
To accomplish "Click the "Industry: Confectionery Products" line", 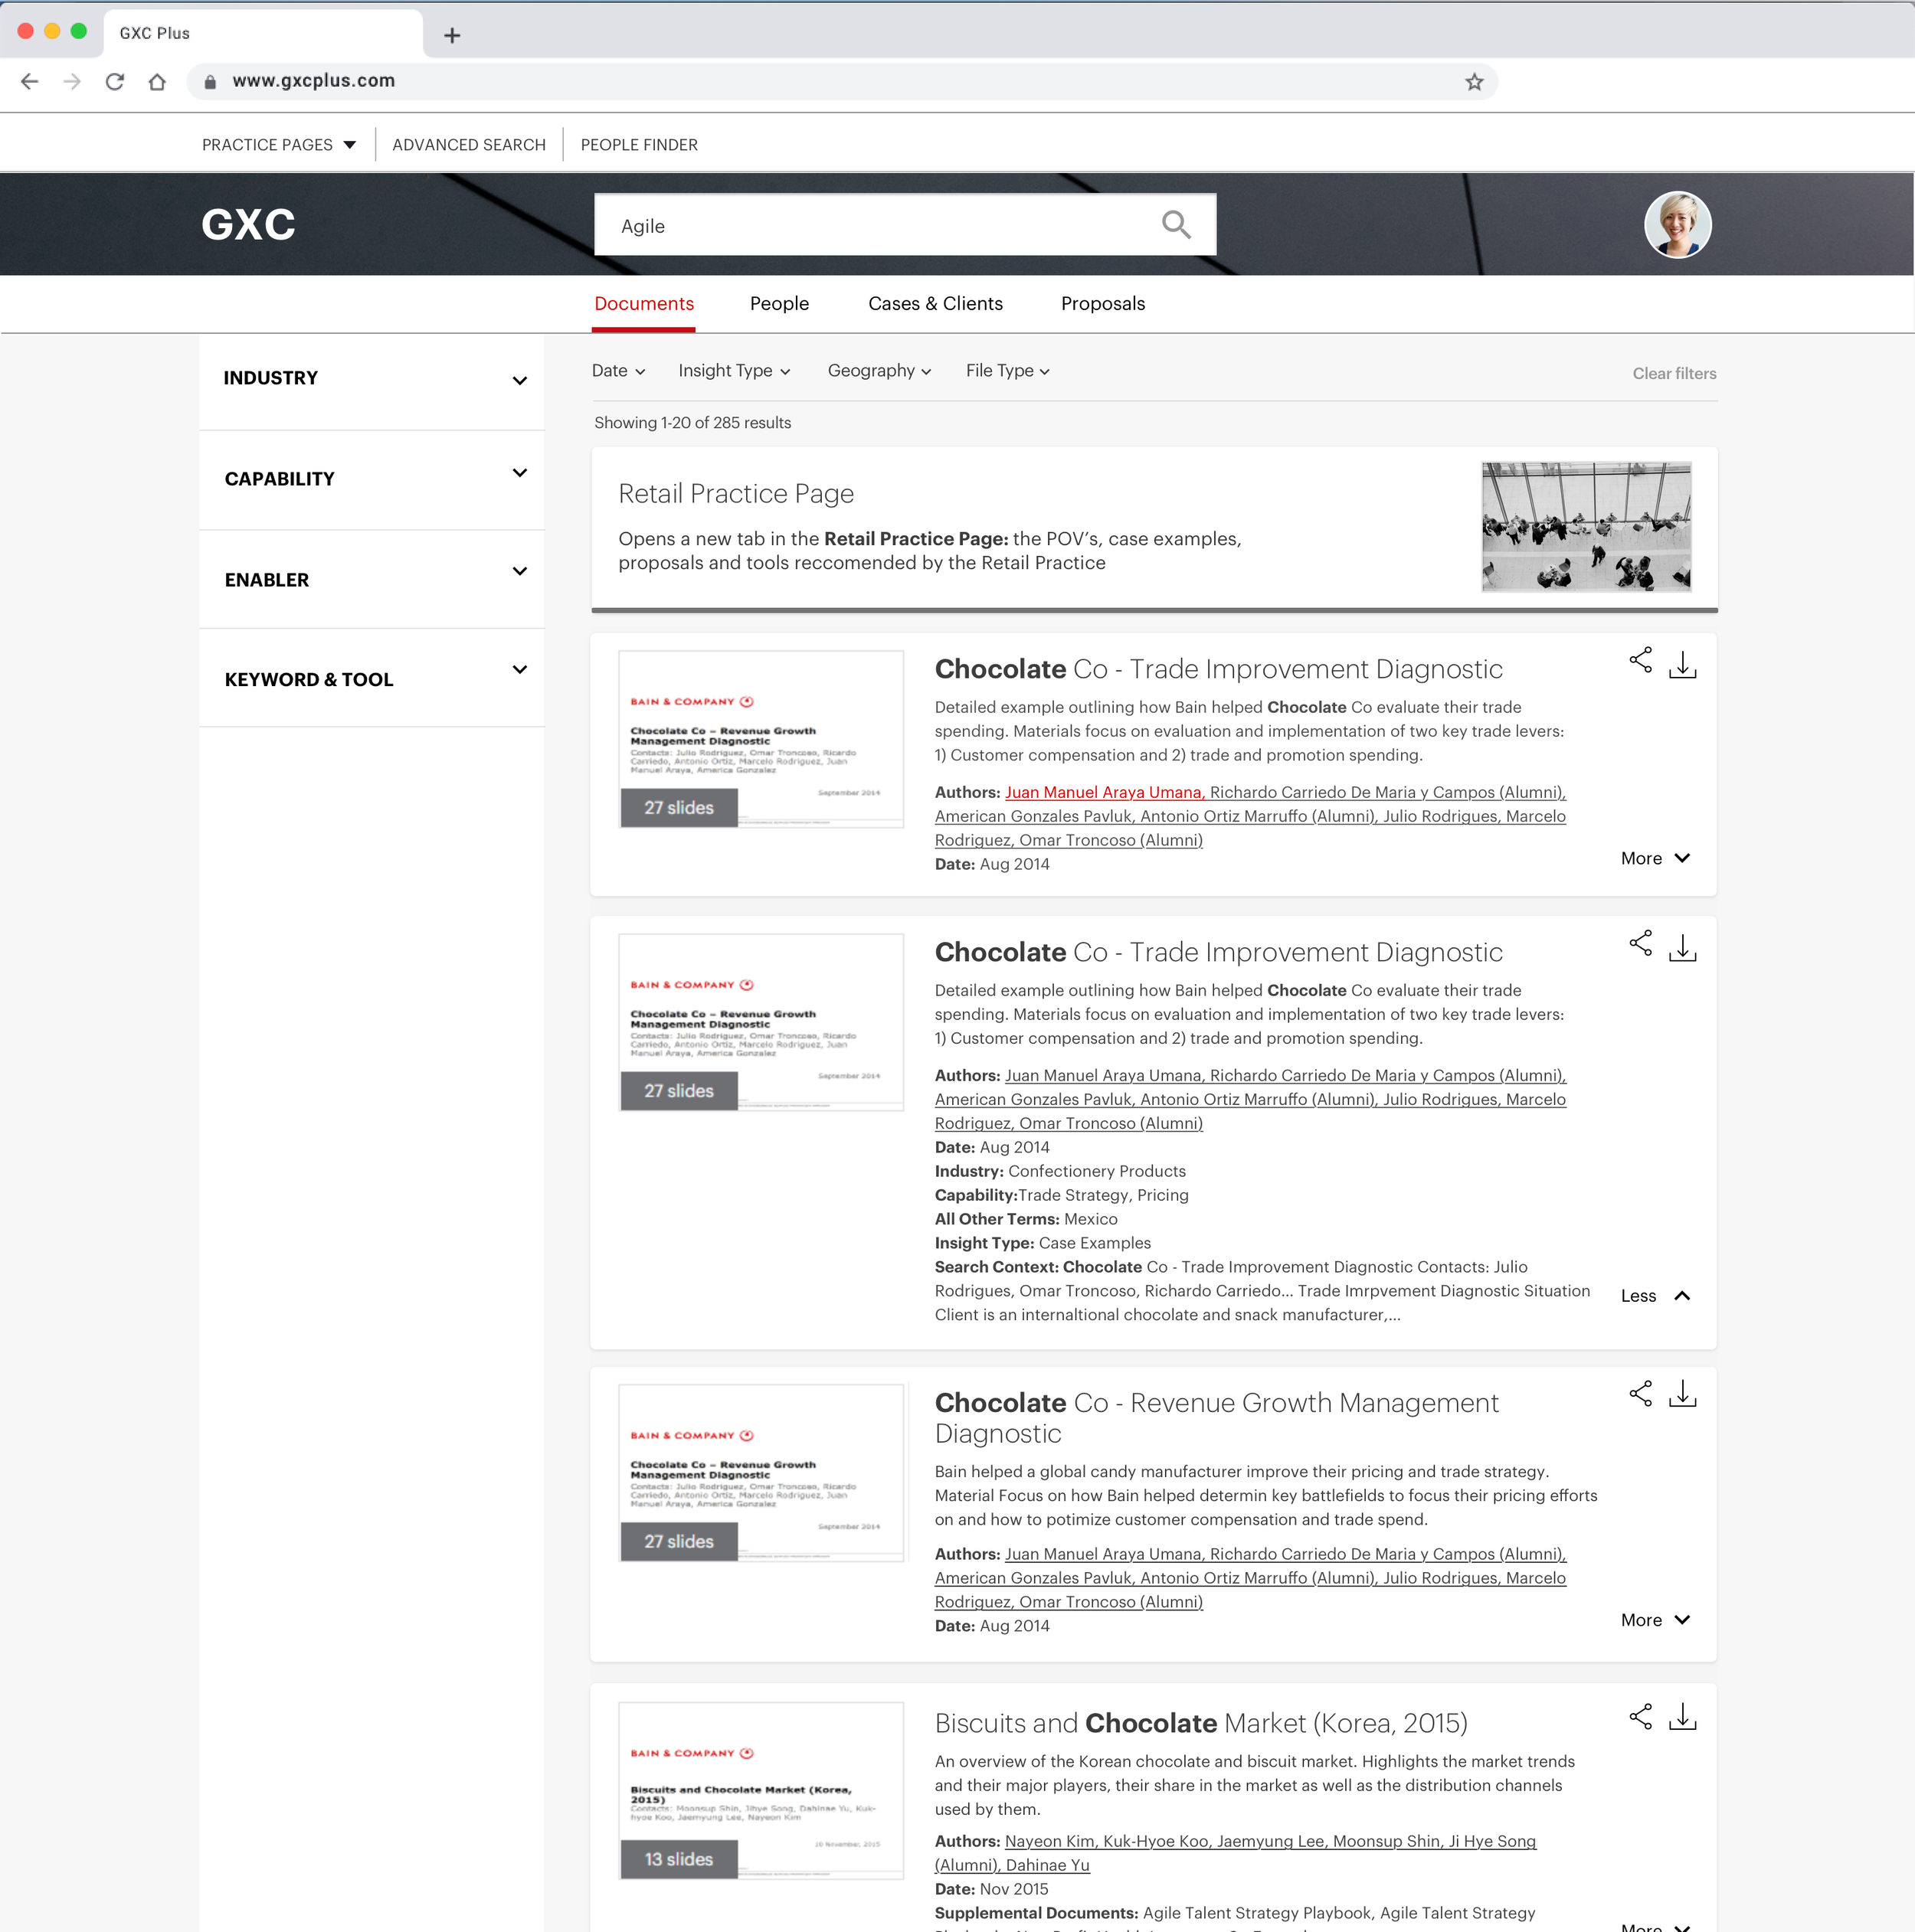I will [x=1061, y=1171].
